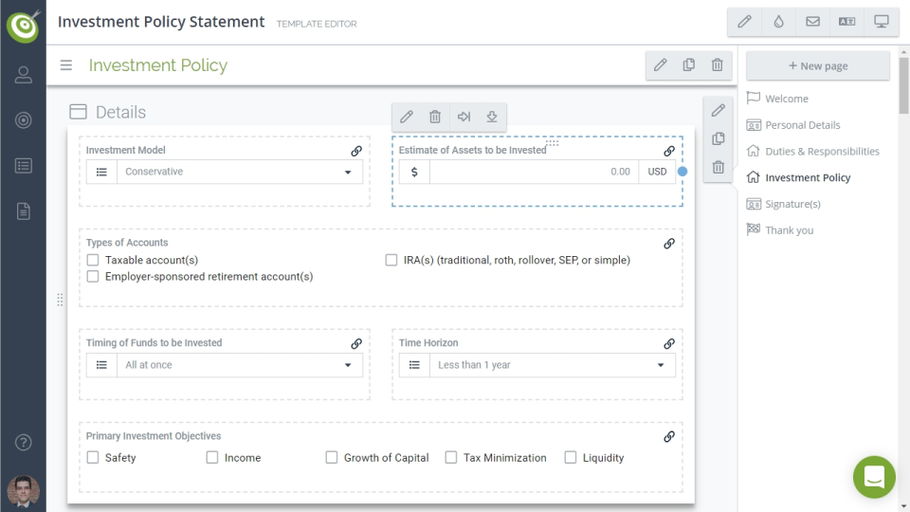Open the chat support bubble
910x512 pixels.
pos(874,477)
